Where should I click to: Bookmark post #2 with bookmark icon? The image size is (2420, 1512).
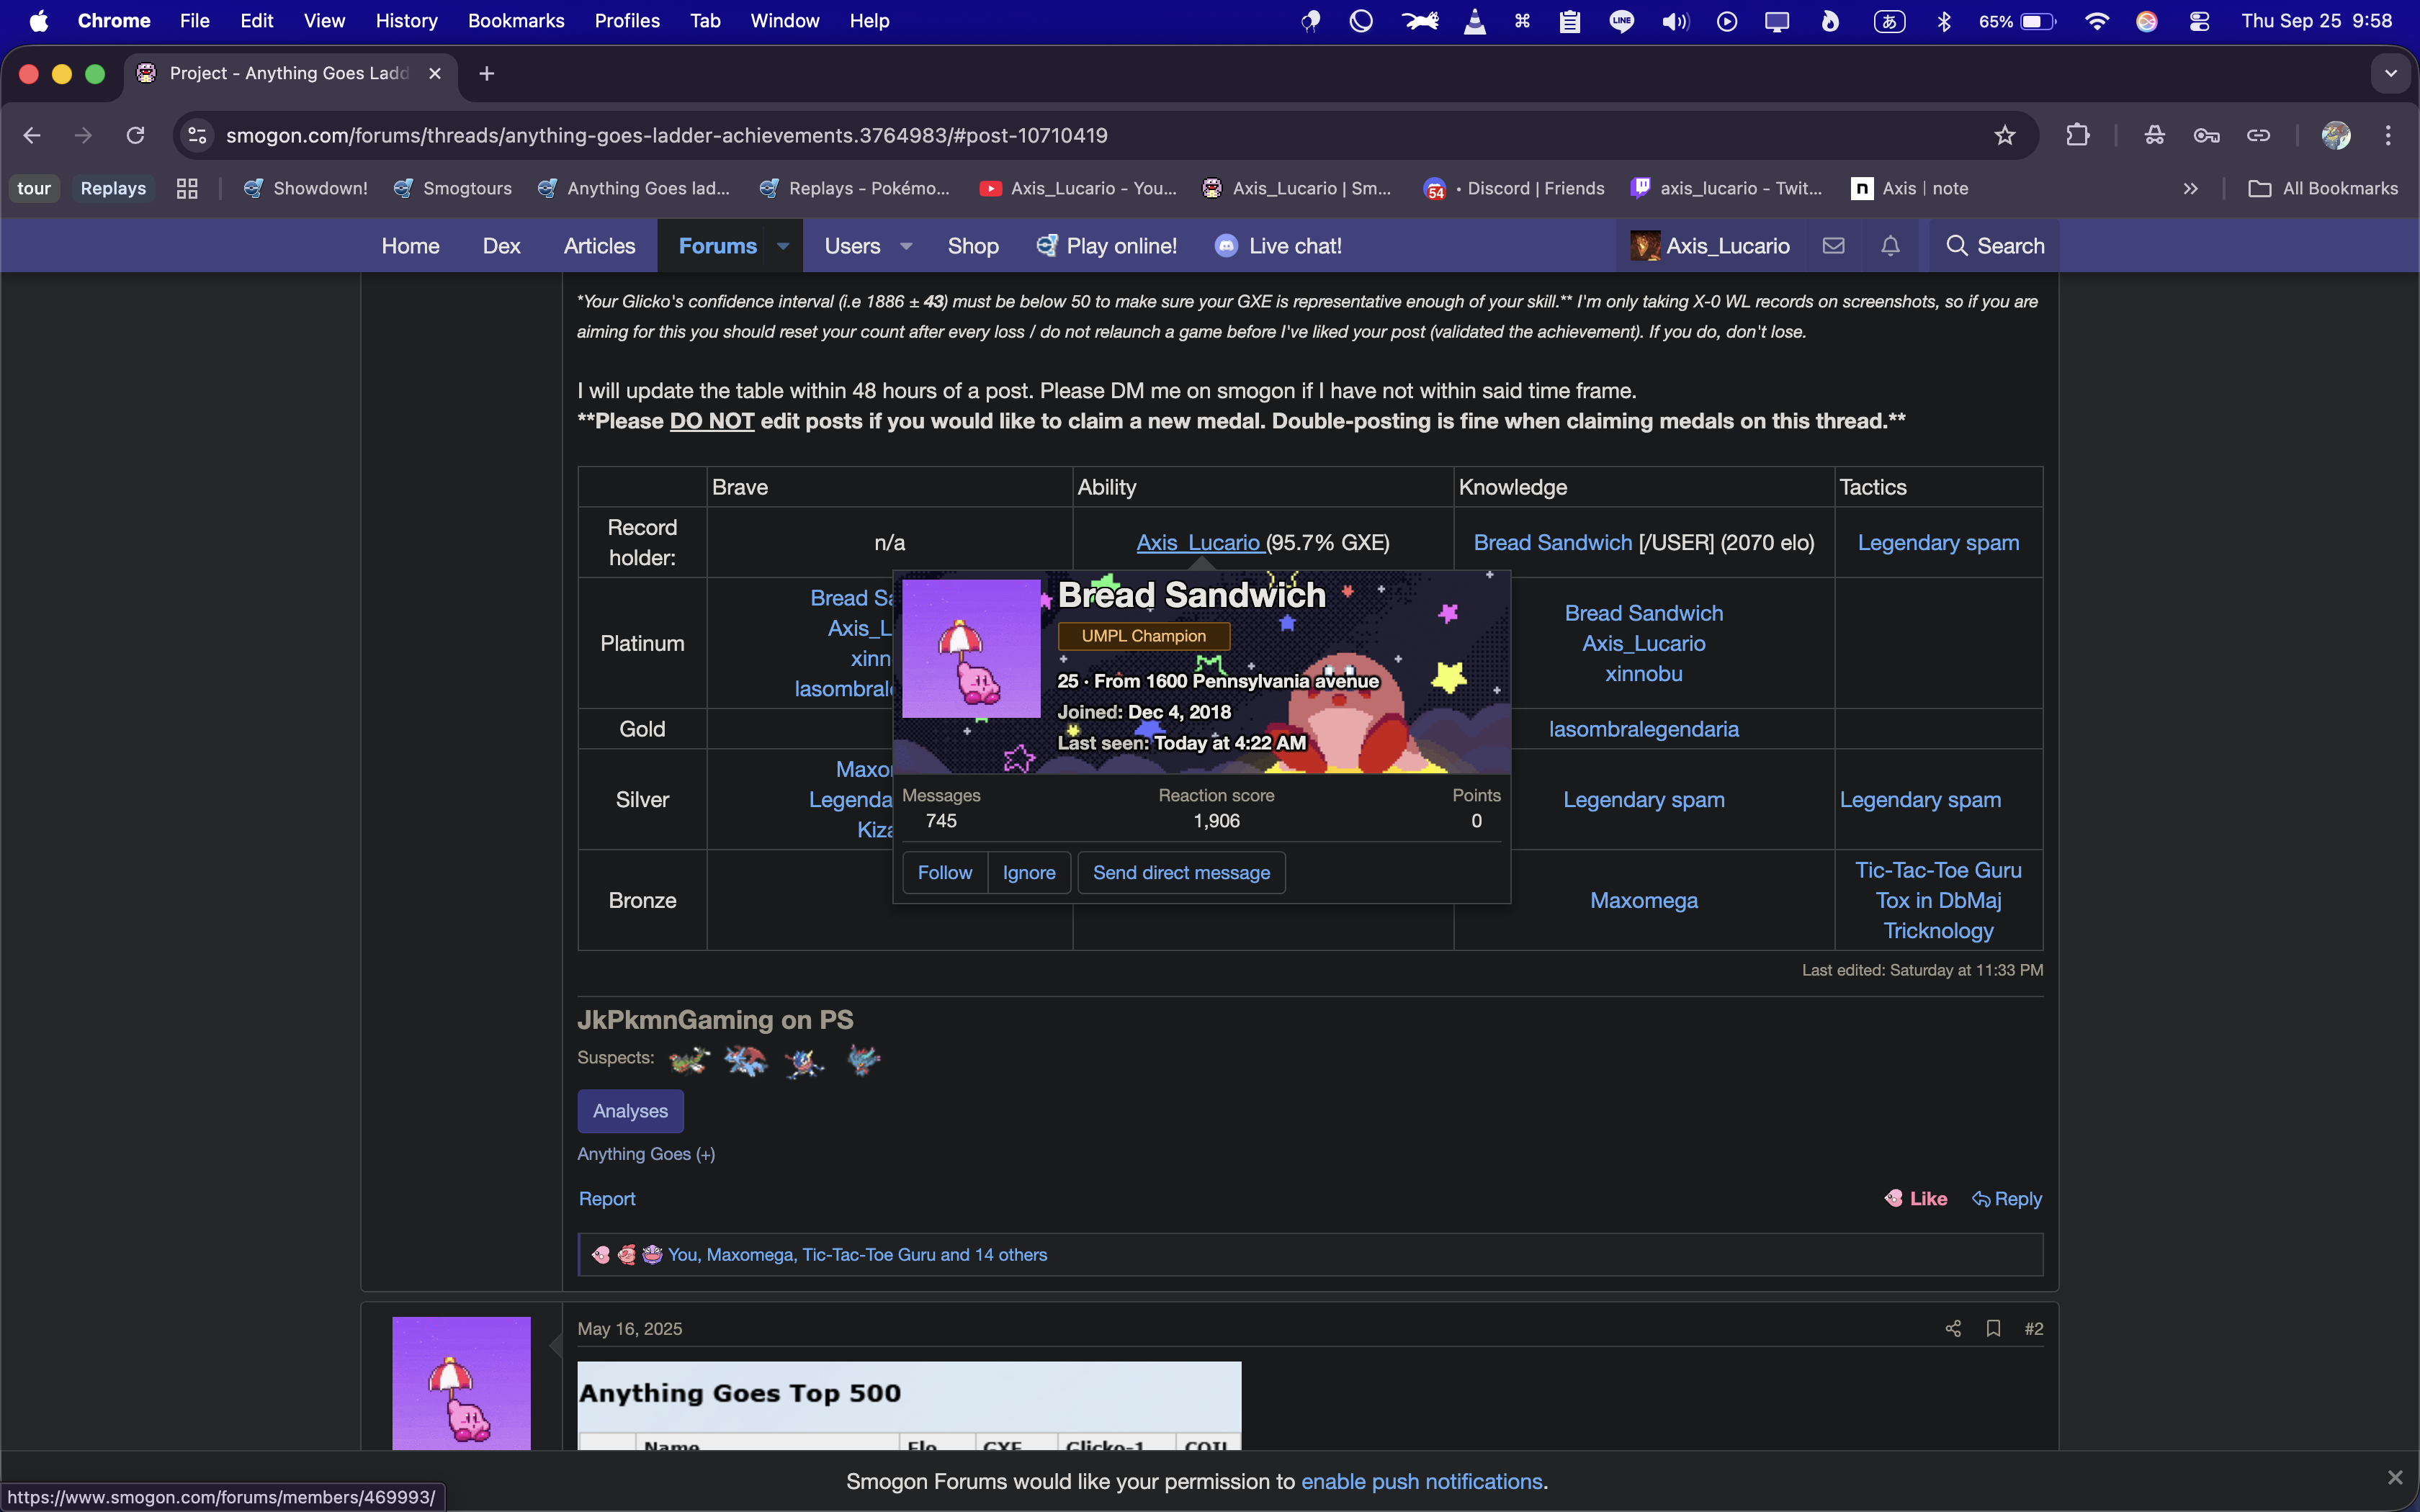pos(1993,1328)
